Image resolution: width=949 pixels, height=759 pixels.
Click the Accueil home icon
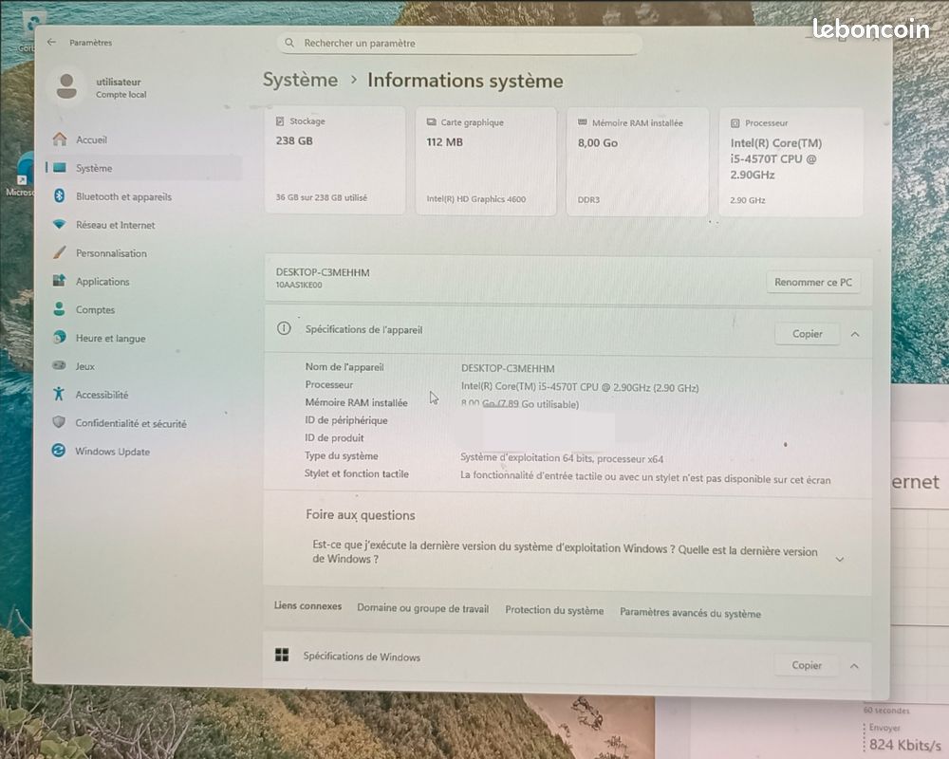pos(59,139)
